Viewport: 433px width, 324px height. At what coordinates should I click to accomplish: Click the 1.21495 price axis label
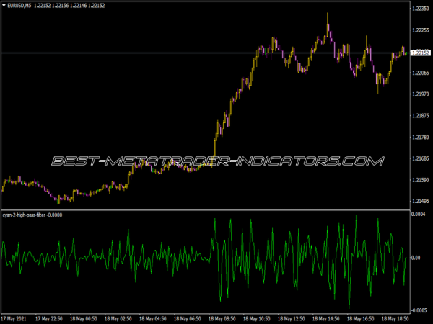tap(420, 201)
